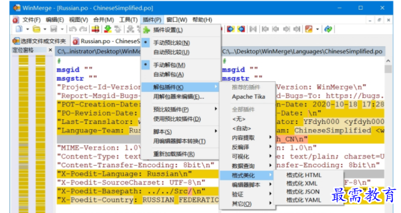Open 插件设置(L) plugin settings
This screenshot has height=213, width=401.
click(181, 30)
